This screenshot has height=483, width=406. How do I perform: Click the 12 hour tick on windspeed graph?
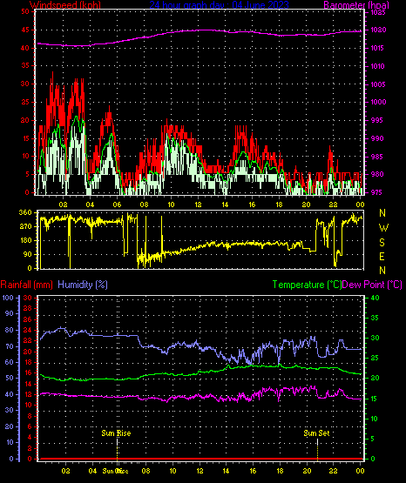[x=198, y=205]
